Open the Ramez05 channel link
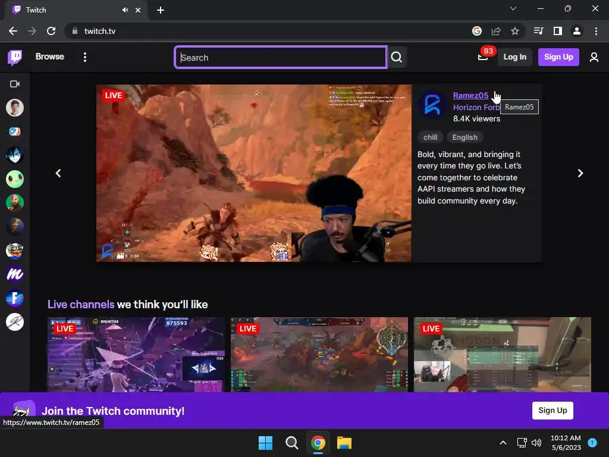 click(x=470, y=96)
